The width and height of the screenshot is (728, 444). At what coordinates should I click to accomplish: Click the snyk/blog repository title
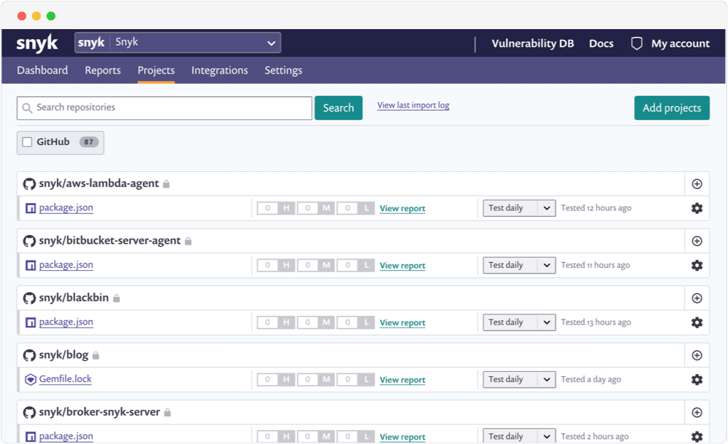coord(63,354)
